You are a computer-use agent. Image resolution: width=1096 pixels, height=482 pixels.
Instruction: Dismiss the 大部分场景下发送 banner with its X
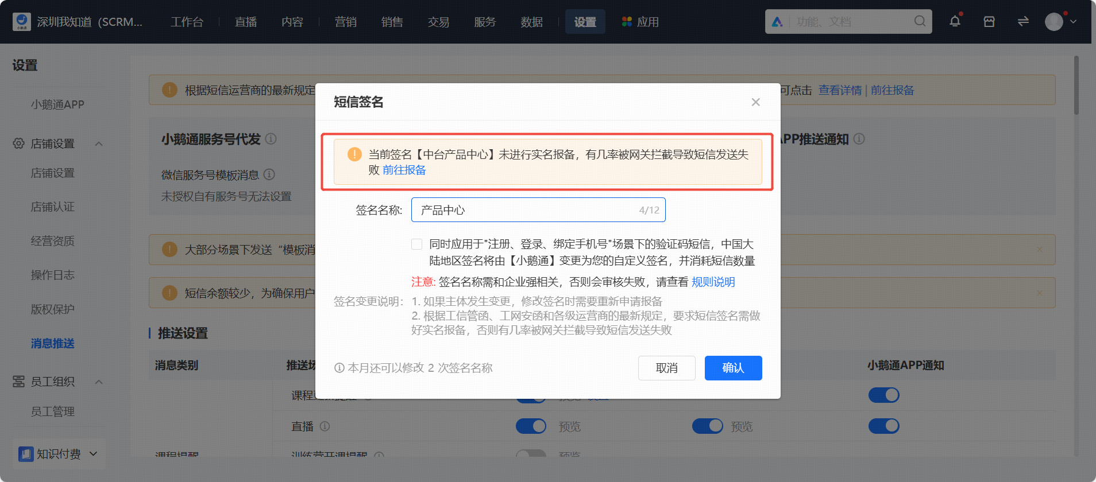[x=1040, y=250]
